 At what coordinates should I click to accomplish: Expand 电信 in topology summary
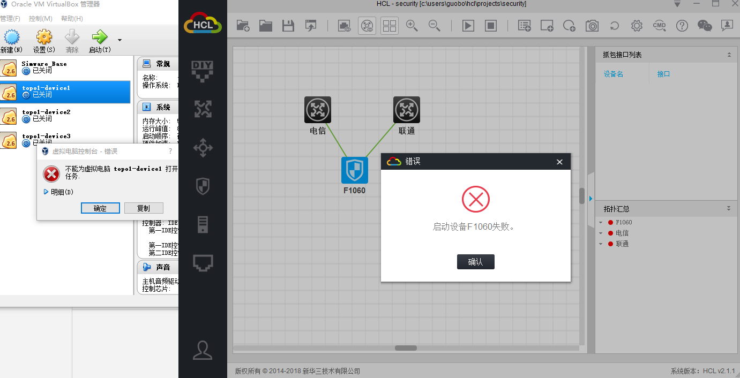tap(601, 233)
